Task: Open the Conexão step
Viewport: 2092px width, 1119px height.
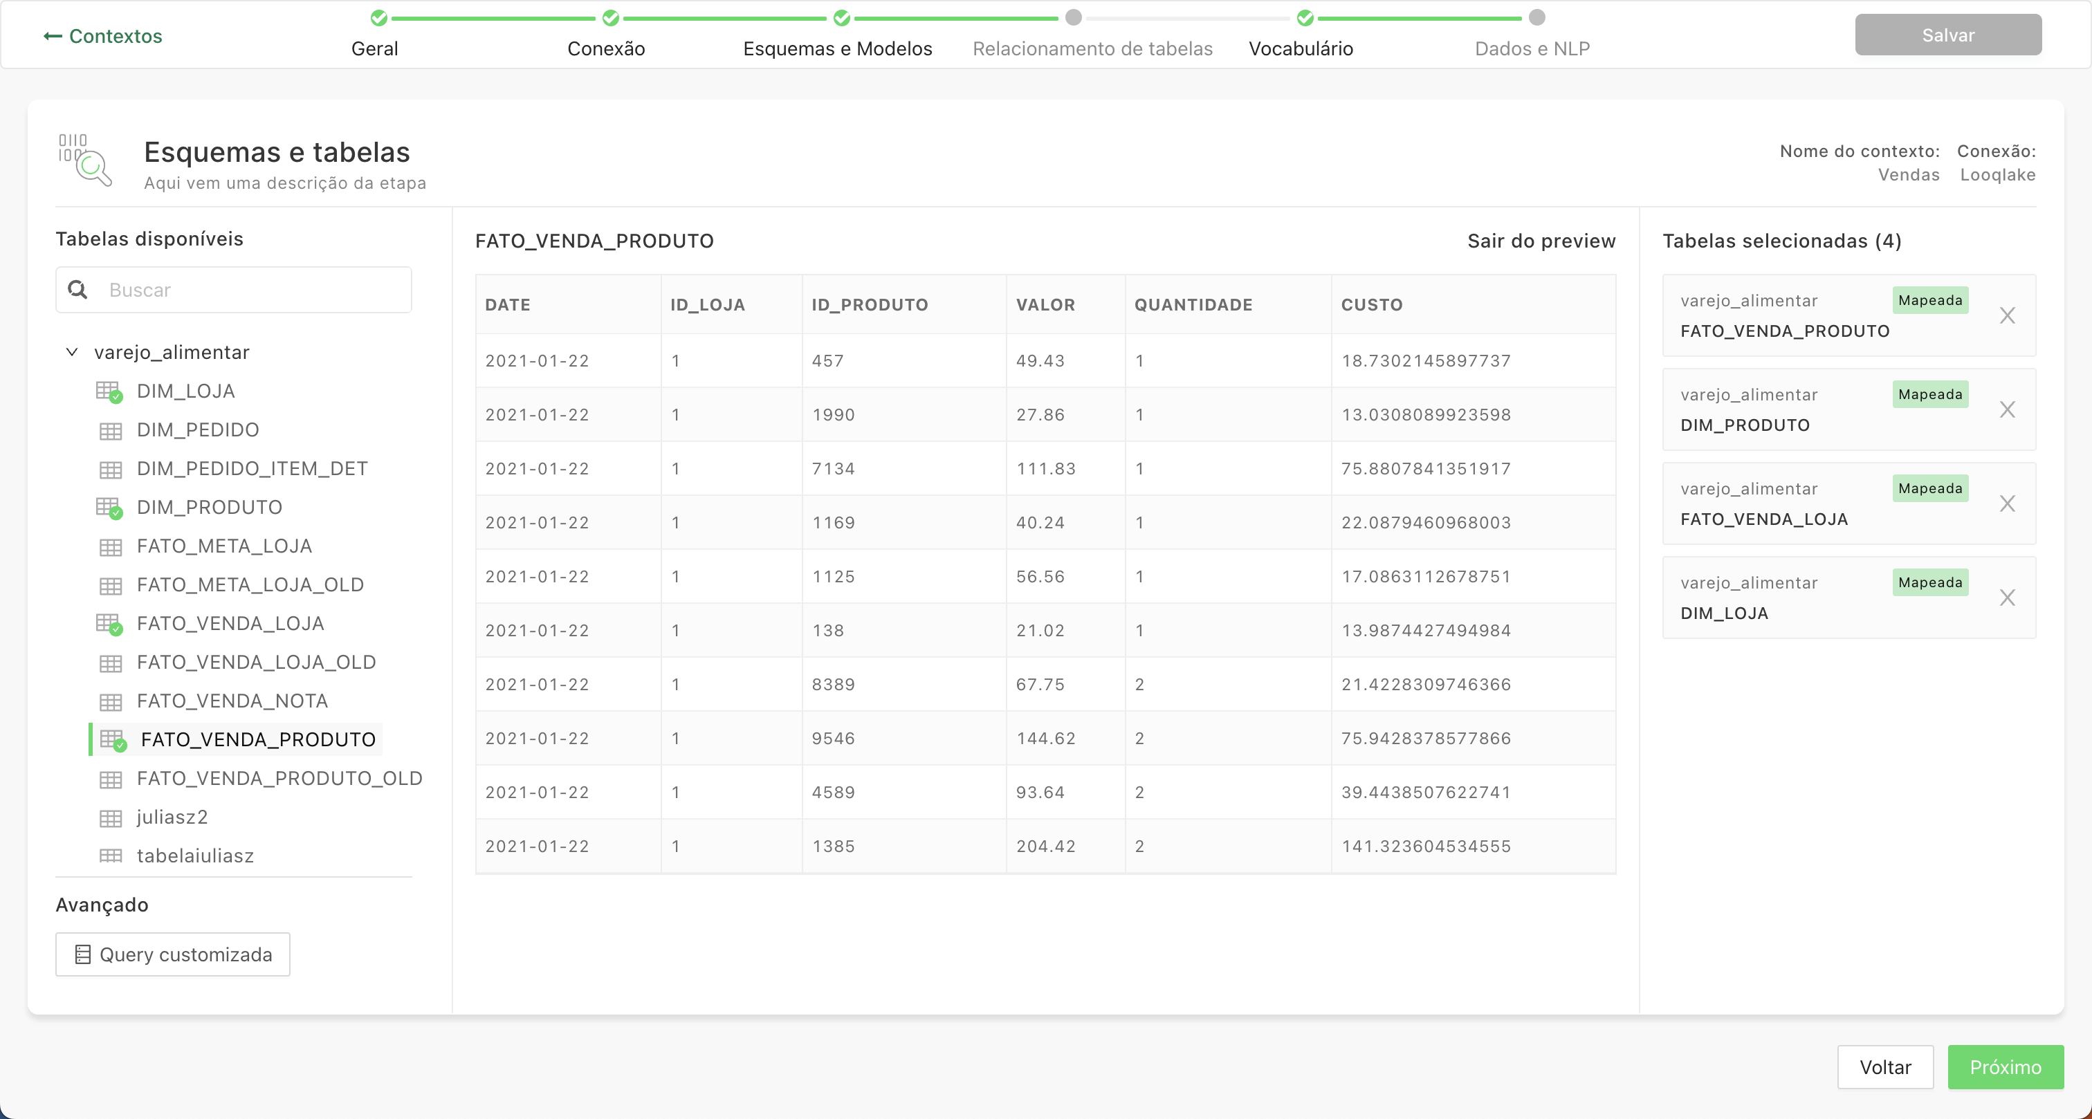Action: (x=606, y=48)
